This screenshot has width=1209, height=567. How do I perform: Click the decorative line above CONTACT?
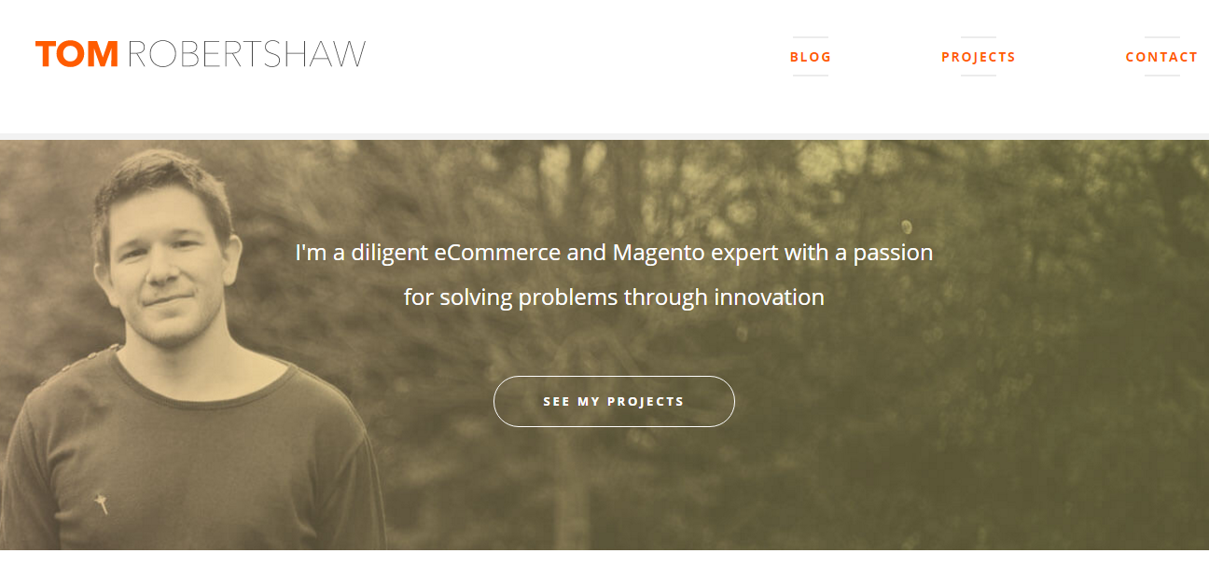coord(1162,37)
